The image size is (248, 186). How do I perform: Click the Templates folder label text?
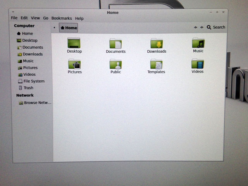click(x=156, y=72)
